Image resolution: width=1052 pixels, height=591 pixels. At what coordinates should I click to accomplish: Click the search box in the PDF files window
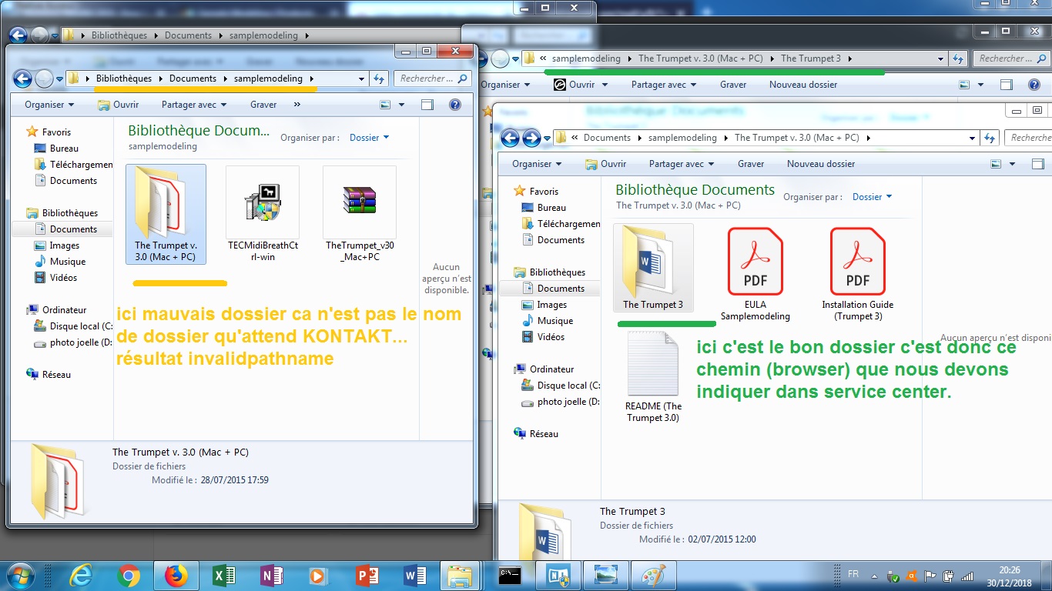point(1028,138)
